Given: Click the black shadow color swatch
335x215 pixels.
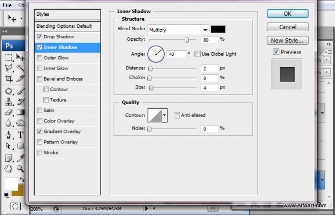Looking at the screenshot, I should (x=218, y=29).
